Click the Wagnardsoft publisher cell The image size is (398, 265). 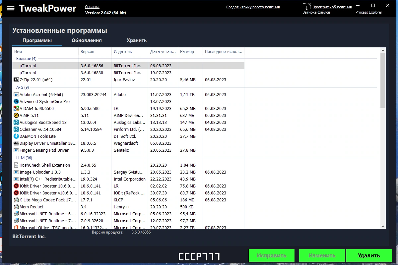126,143
